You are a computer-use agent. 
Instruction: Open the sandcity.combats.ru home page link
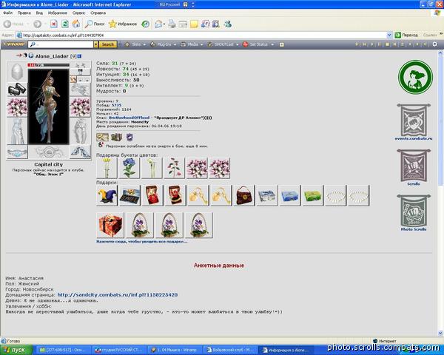coord(118,294)
